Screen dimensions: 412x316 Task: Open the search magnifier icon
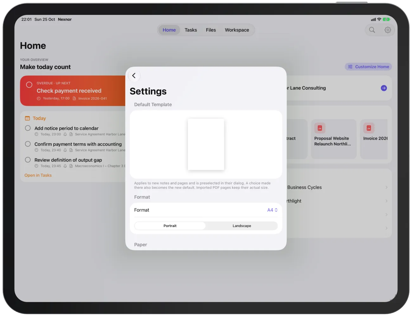coord(372,30)
